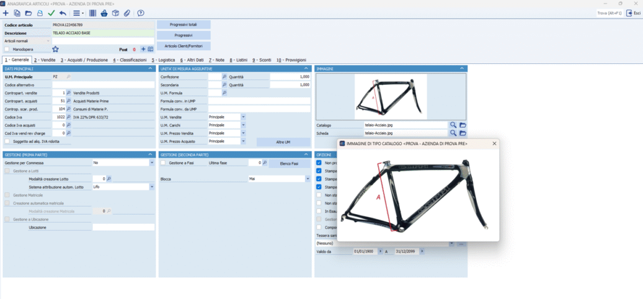Viewport: 643px width, 299px height.
Task: Open the U.M. Vendite dropdown
Action: click(x=243, y=117)
